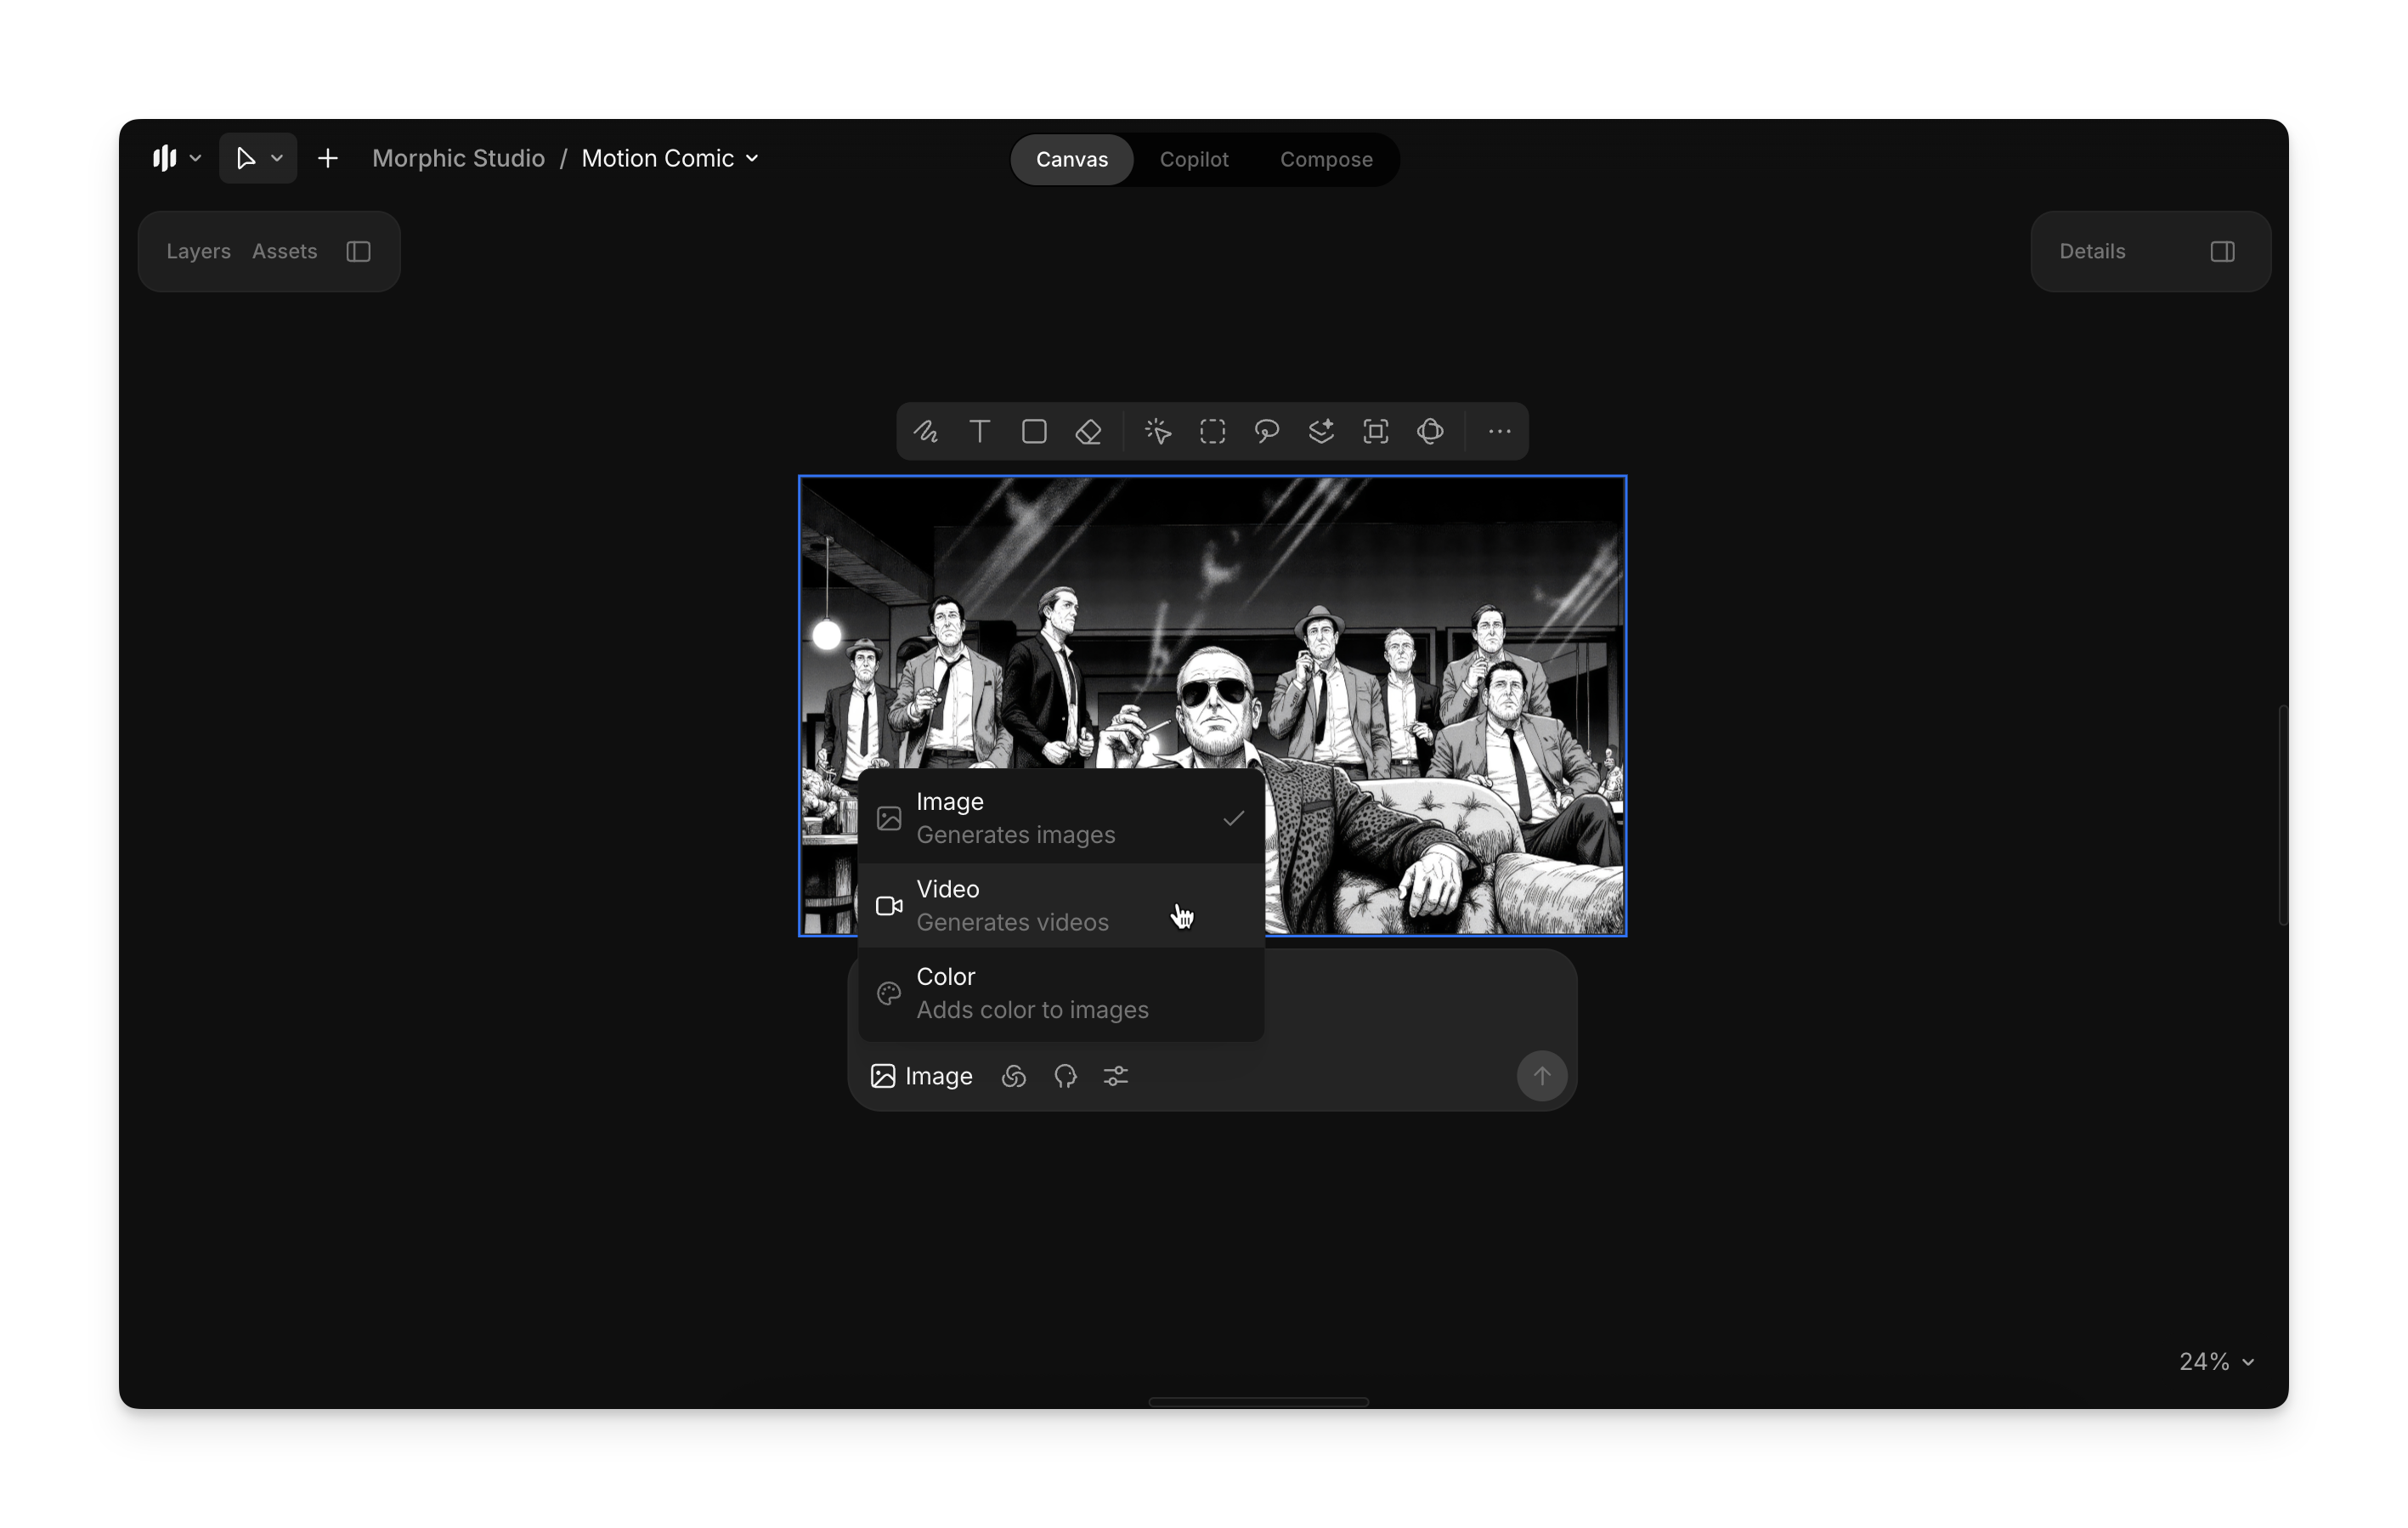This screenshot has width=2408, height=1528.
Task: Switch to the Copilot tab
Action: [x=1193, y=160]
